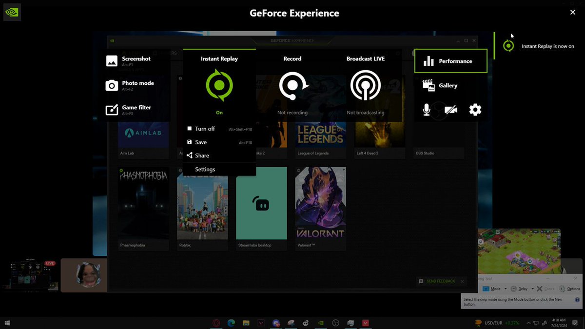Screen dimensions: 585x329
Task: Click the farm game preview thumbnail
Action: point(519,251)
